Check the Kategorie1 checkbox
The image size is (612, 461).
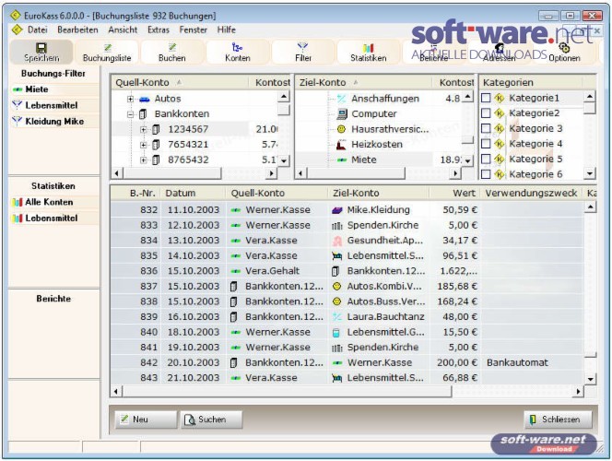click(x=486, y=98)
